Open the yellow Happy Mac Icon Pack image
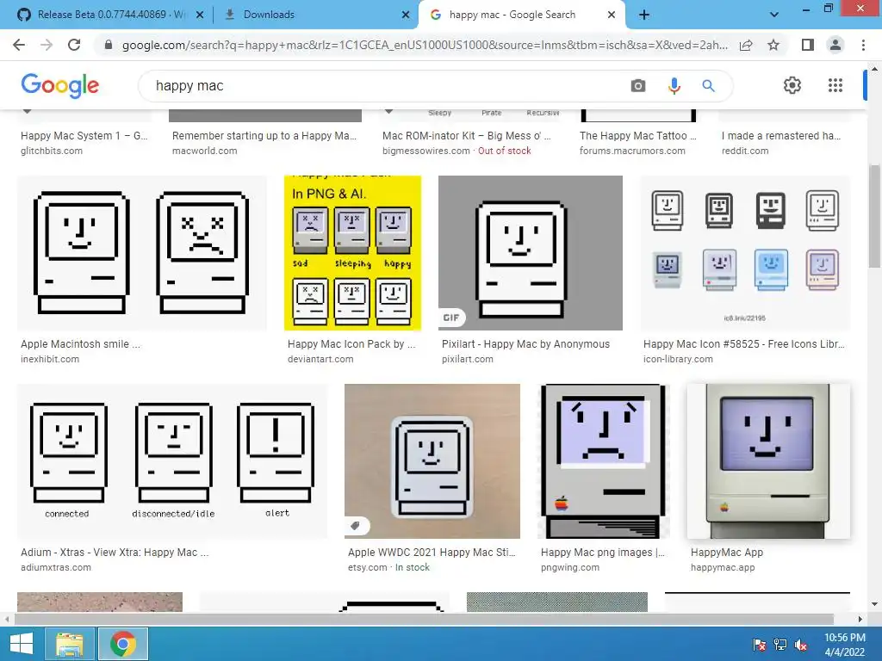 352,253
